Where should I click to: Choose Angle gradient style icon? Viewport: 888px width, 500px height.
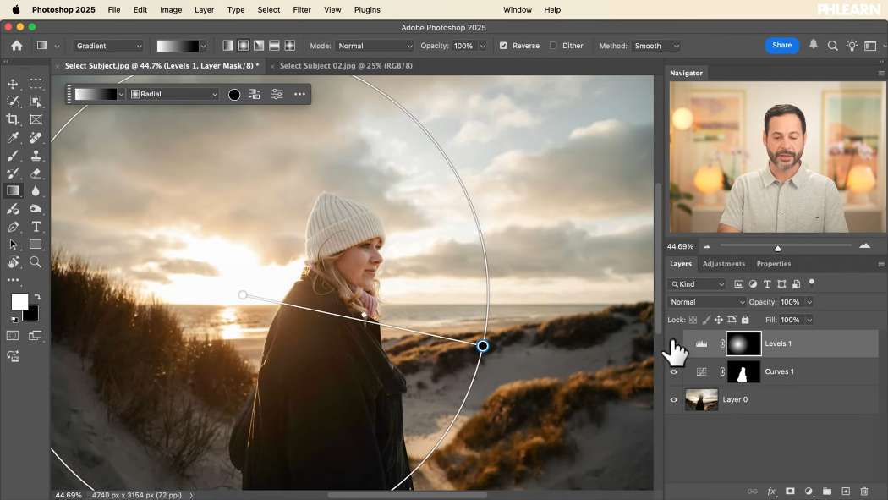click(259, 46)
